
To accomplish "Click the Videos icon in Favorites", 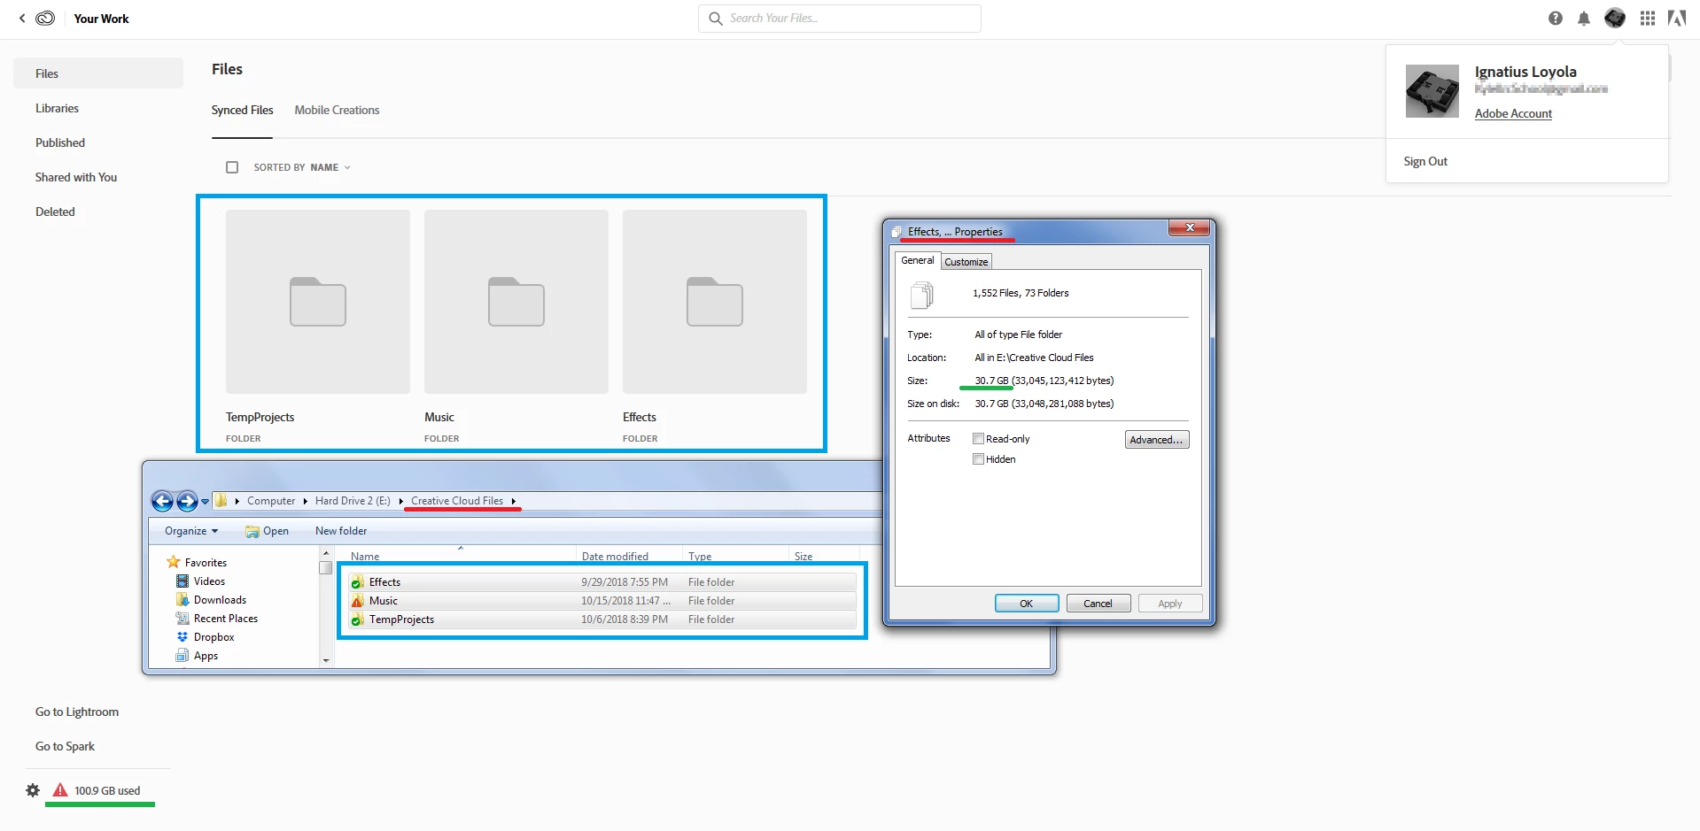I will [x=182, y=581].
